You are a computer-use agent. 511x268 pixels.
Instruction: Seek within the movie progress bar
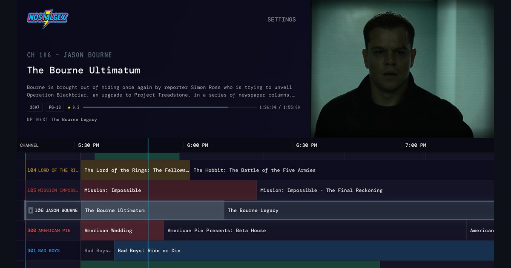click(x=170, y=107)
